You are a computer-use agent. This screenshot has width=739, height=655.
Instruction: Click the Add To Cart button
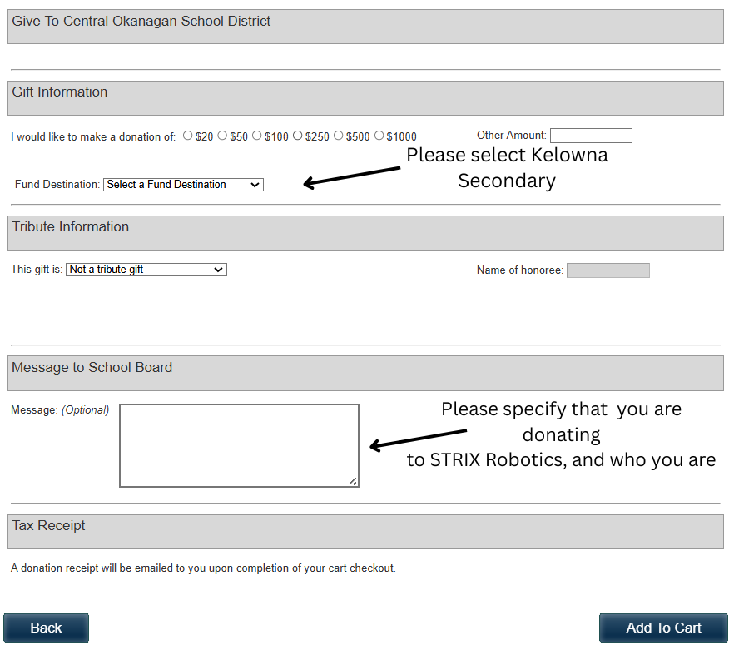pyautogui.click(x=663, y=628)
